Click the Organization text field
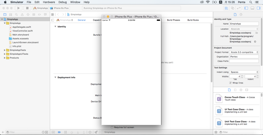 tap(244, 57)
